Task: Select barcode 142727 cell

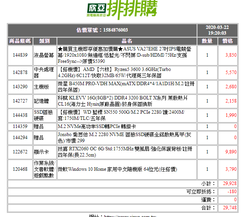Action: point(20,101)
